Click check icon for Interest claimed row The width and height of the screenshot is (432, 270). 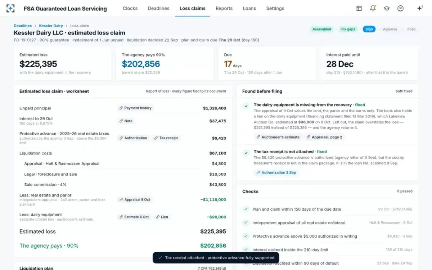click(x=246, y=249)
